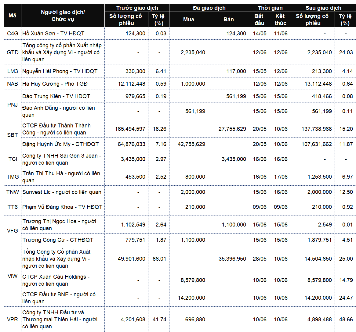The width and height of the screenshot is (356, 332).
Task: Click the Mã column header
Action: click(13, 16)
